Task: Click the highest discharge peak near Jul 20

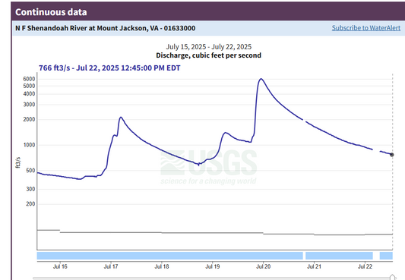Action: 261,79
